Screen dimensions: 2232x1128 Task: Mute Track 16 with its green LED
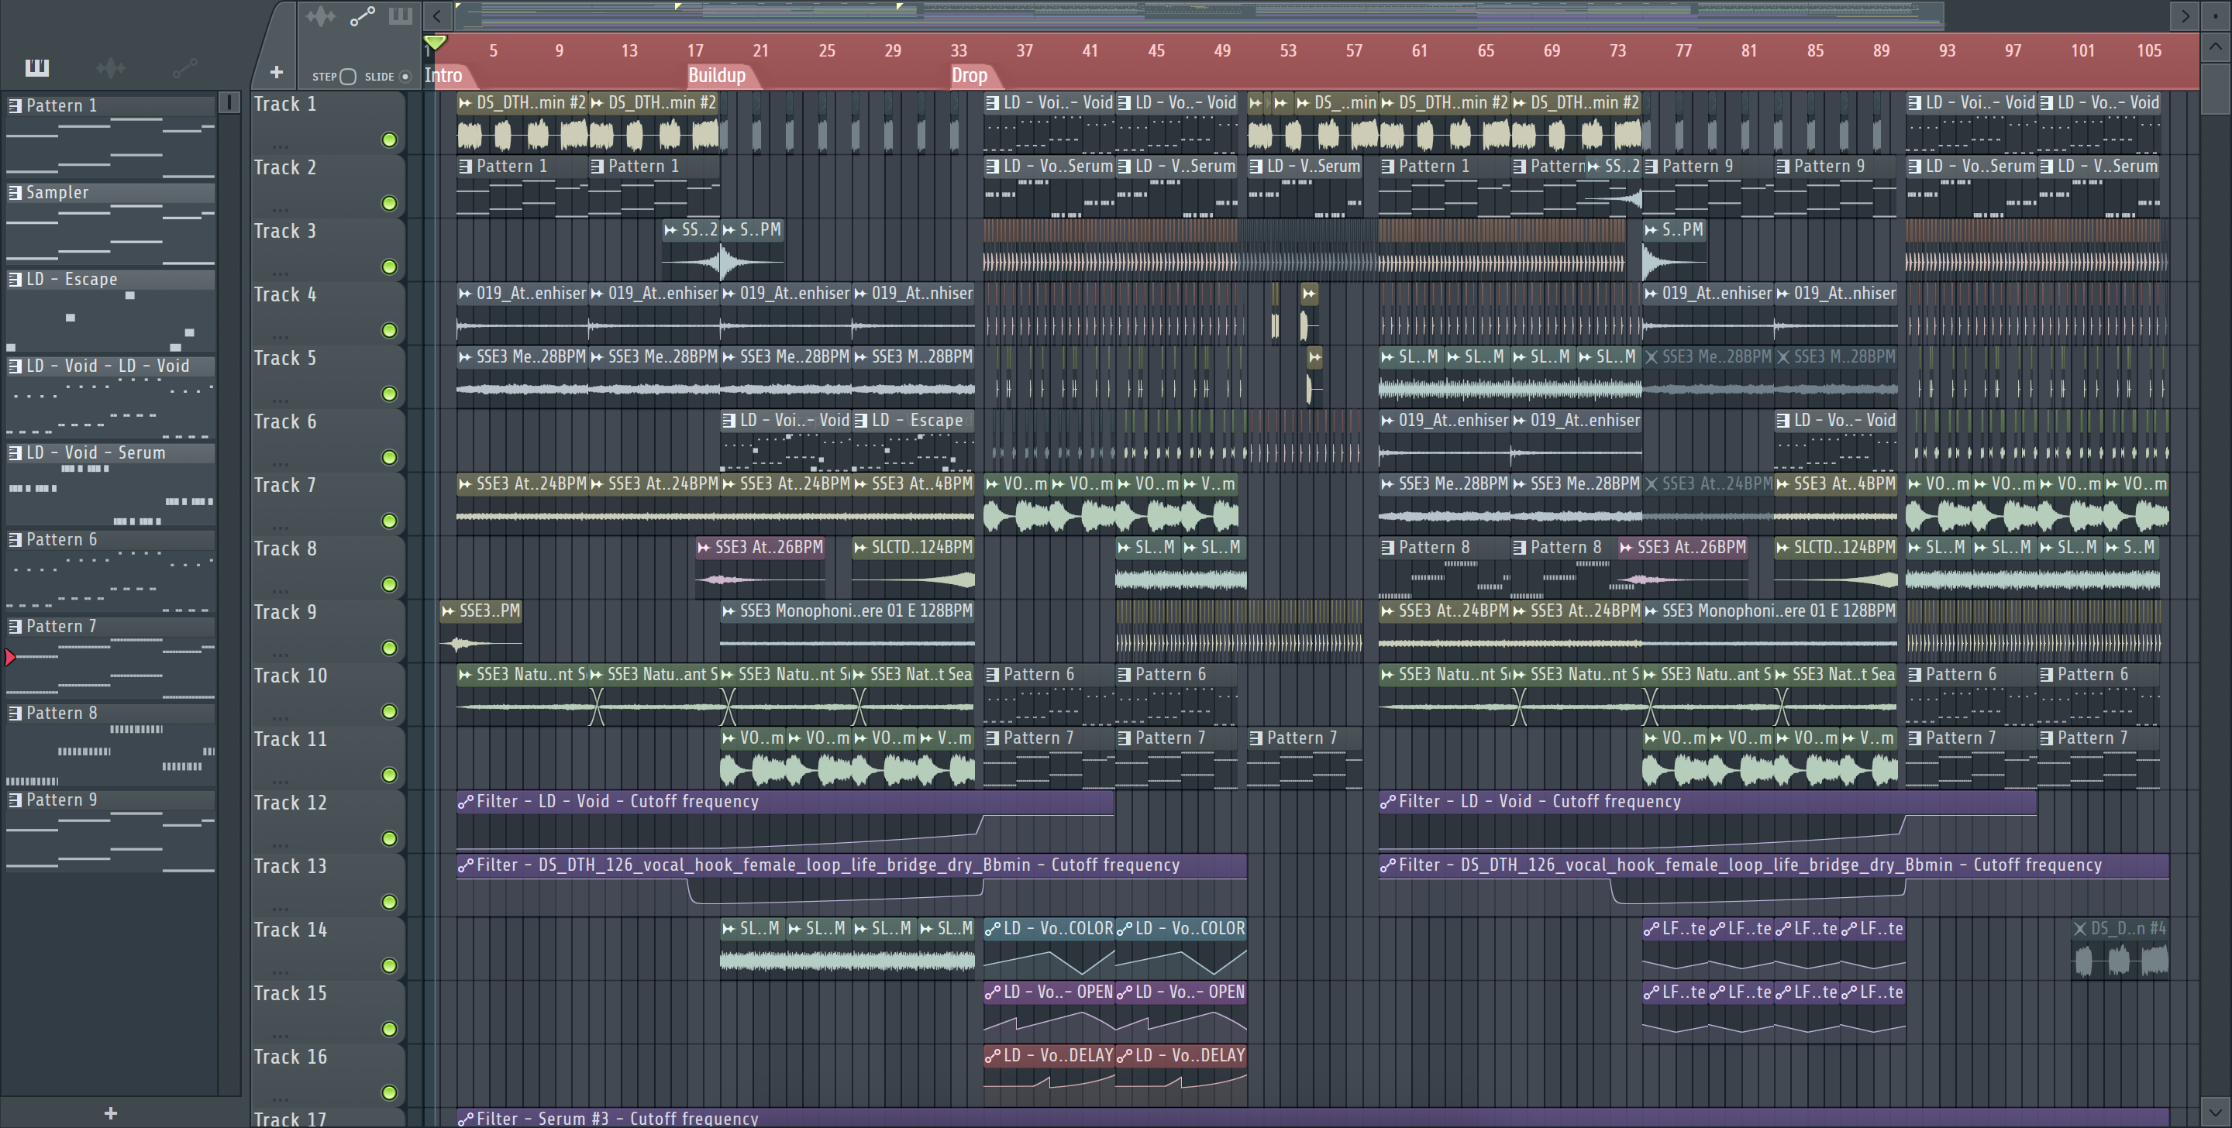[389, 1092]
